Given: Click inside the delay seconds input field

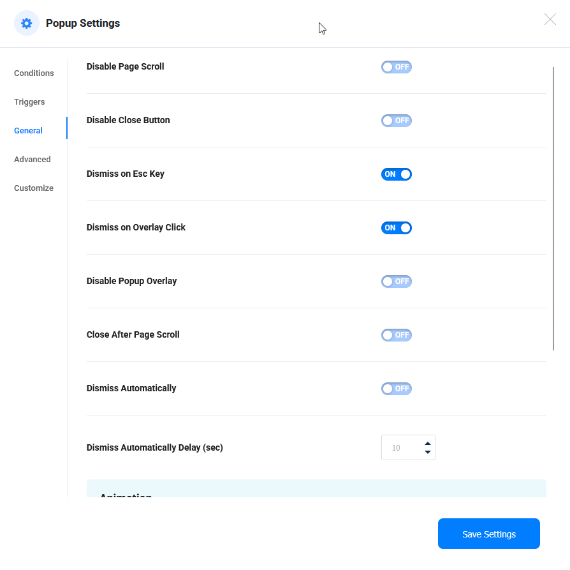Looking at the screenshot, I should click(x=402, y=447).
